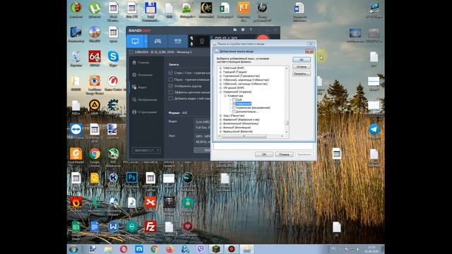Collapse the Ukrainian (Ukraine) language node

[x=220, y=92]
